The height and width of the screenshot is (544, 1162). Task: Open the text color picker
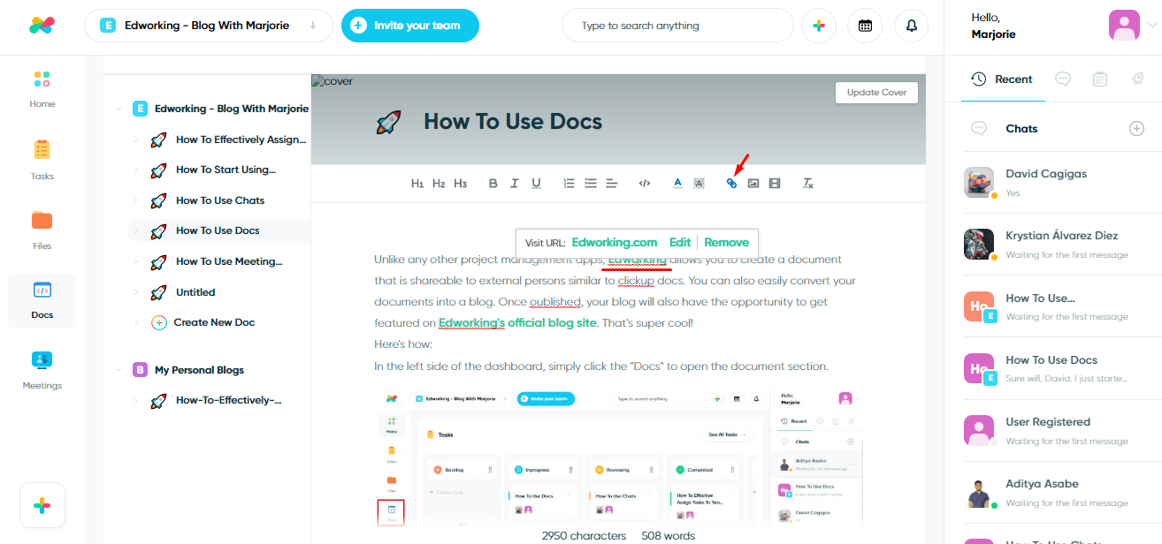coord(677,184)
